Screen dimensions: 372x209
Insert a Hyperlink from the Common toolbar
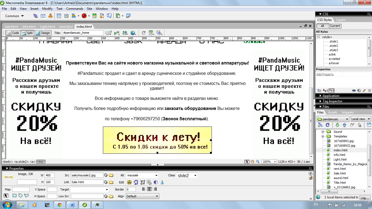coord(35,16)
